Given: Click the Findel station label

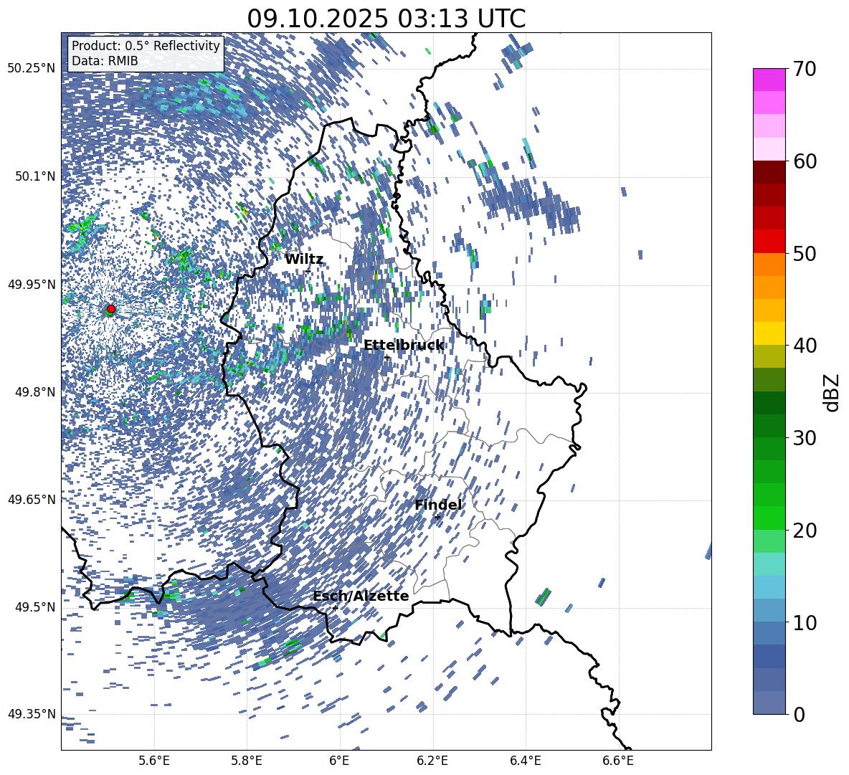Looking at the screenshot, I should (438, 505).
